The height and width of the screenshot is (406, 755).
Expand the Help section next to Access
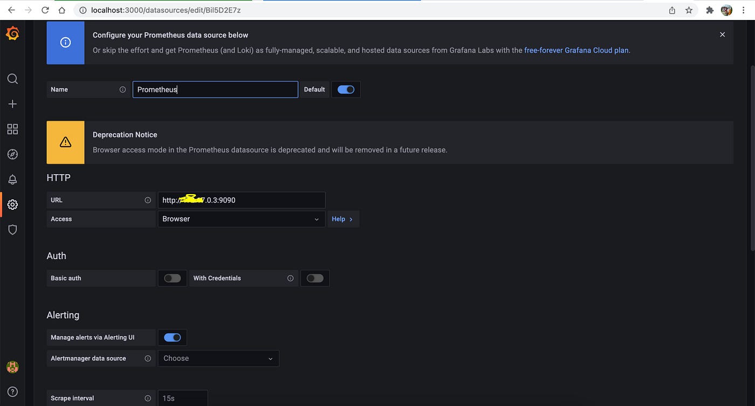point(343,219)
